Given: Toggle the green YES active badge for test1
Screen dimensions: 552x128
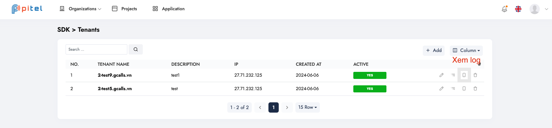Looking at the screenshot, I should 370,75.
